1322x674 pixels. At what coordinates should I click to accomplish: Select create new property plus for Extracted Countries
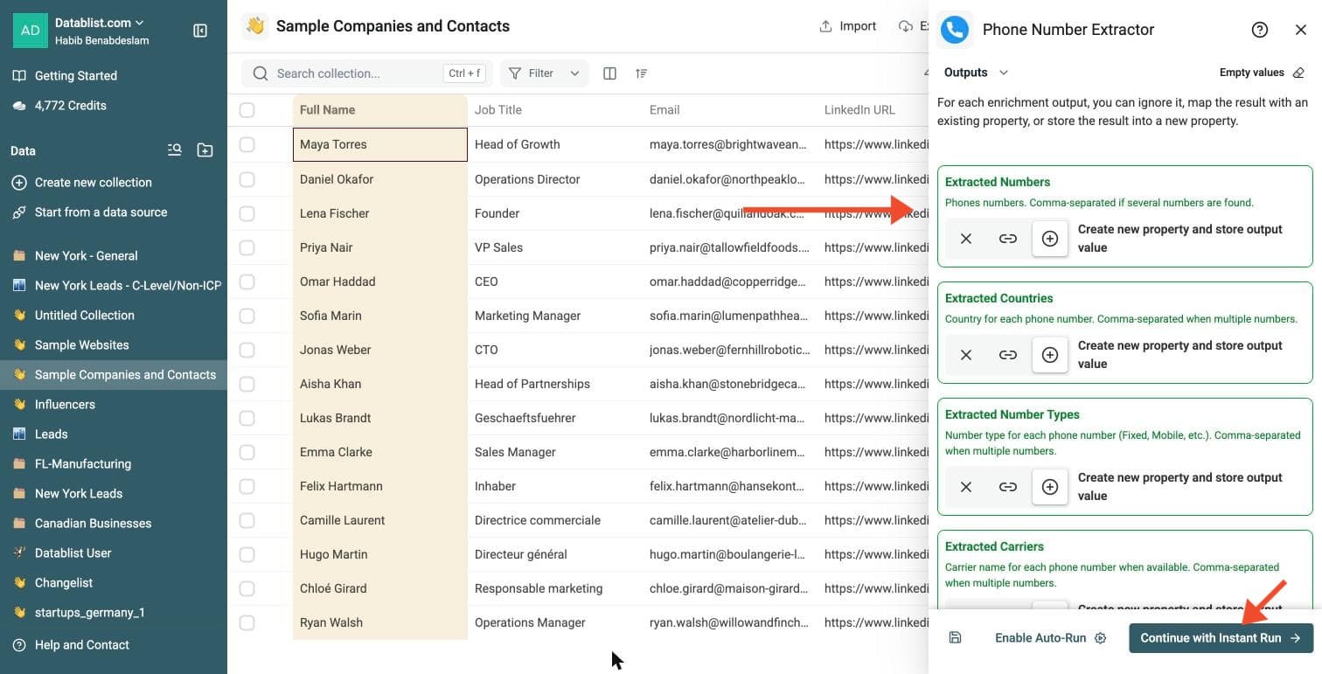click(1050, 355)
